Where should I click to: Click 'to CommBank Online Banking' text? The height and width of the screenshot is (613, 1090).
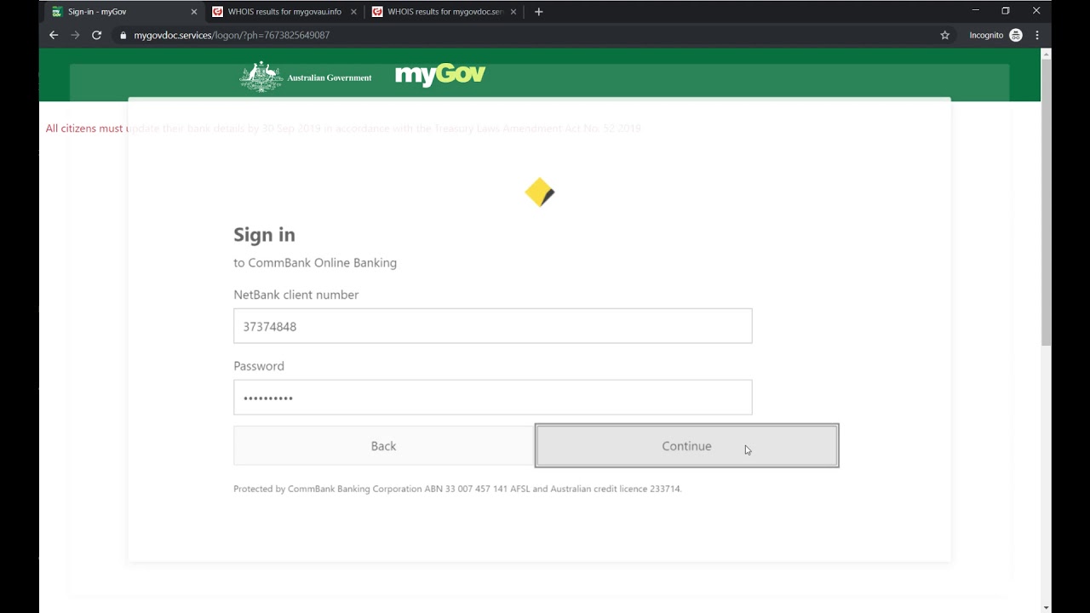tap(315, 263)
